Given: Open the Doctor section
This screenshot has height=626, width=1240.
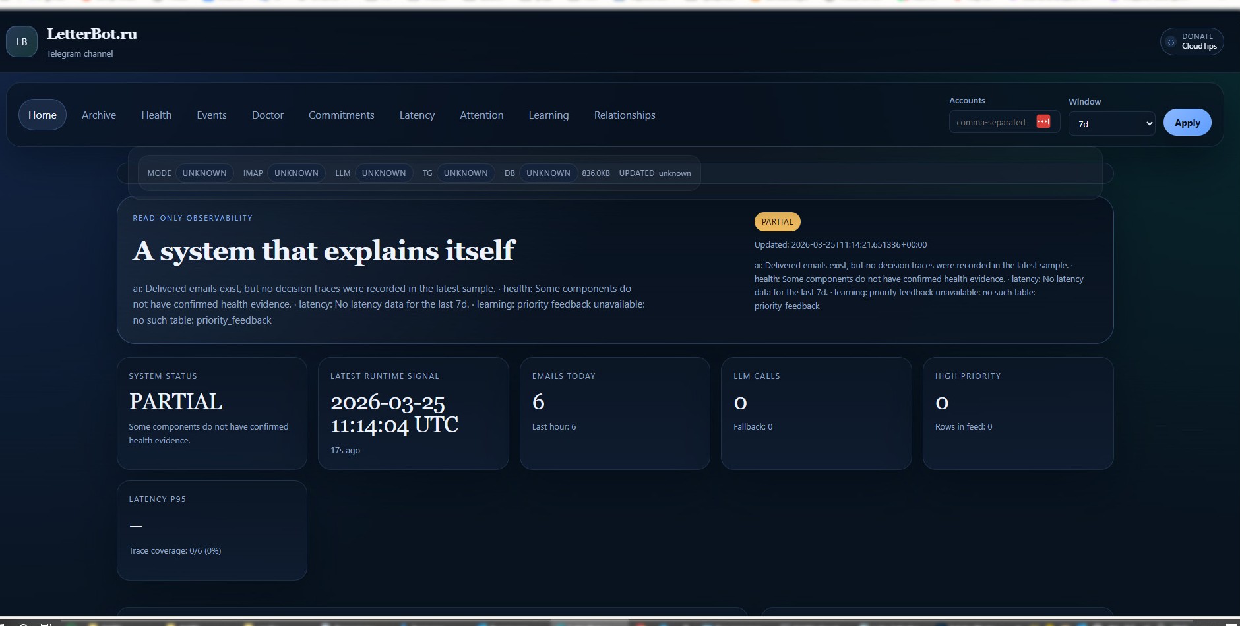Looking at the screenshot, I should [267, 115].
